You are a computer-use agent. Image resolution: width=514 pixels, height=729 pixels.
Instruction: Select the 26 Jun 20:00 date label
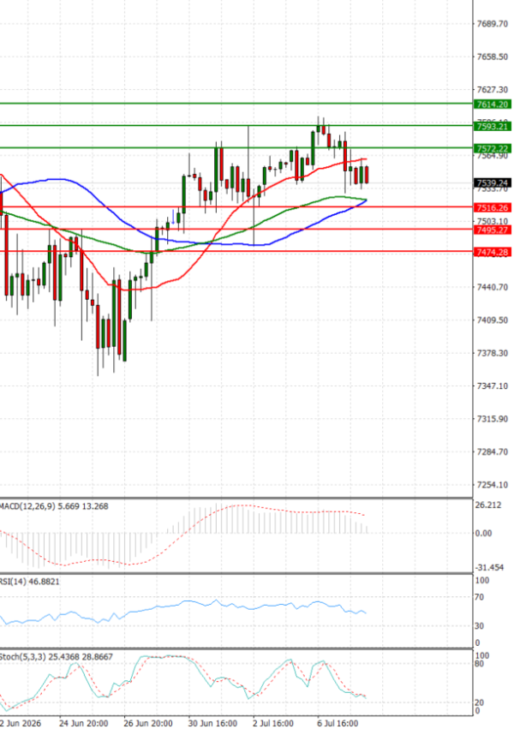[x=148, y=723]
